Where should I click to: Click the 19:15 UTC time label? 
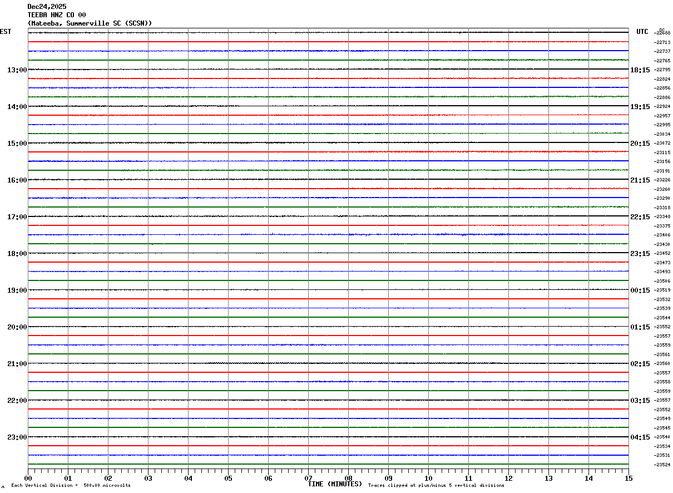pyautogui.click(x=640, y=107)
